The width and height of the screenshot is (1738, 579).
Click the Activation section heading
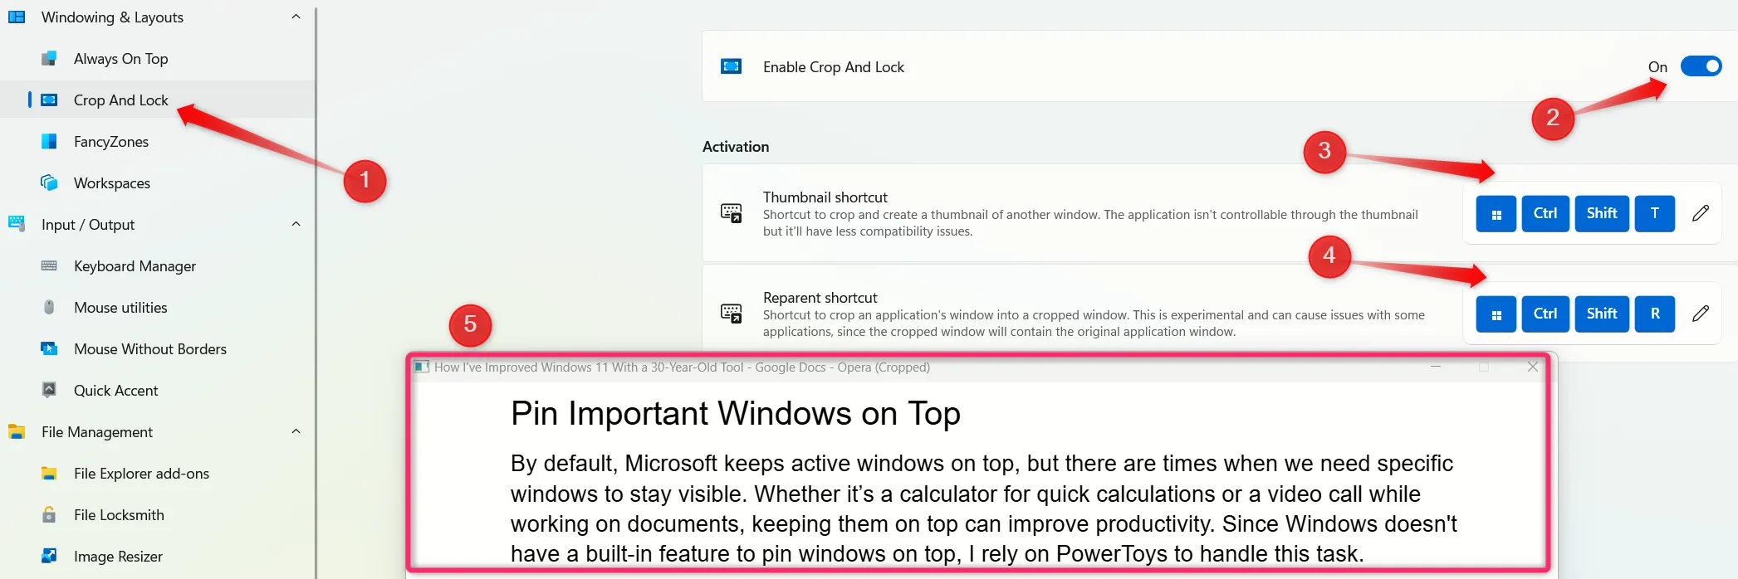click(736, 147)
